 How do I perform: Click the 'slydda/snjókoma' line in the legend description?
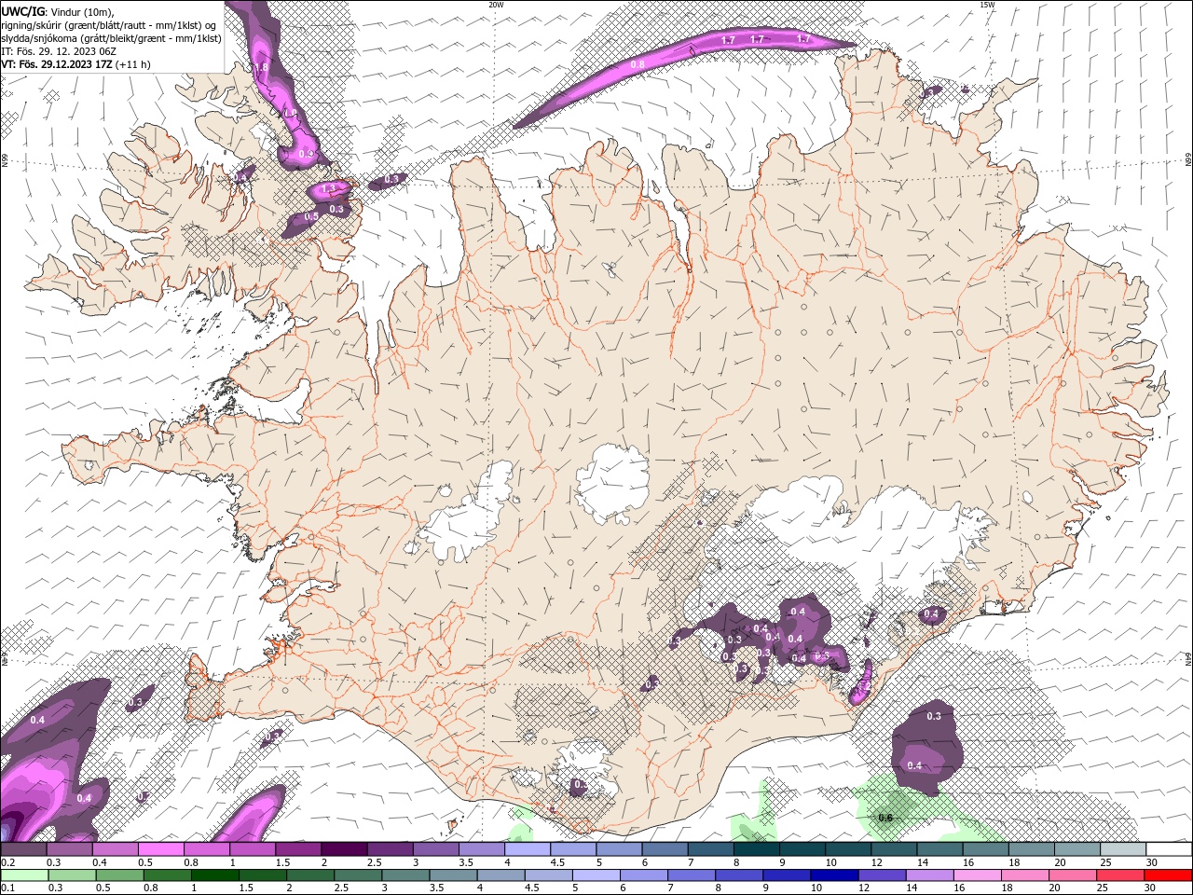click(x=111, y=38)
